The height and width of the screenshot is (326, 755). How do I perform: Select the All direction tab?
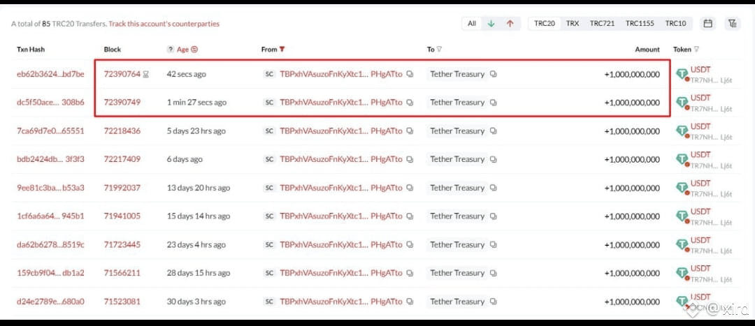(x=472, y=24)
